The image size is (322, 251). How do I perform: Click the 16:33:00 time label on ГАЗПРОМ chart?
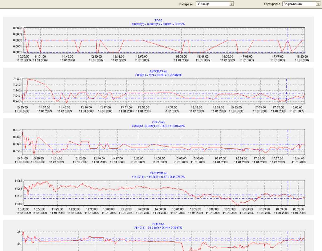point(230,209)
